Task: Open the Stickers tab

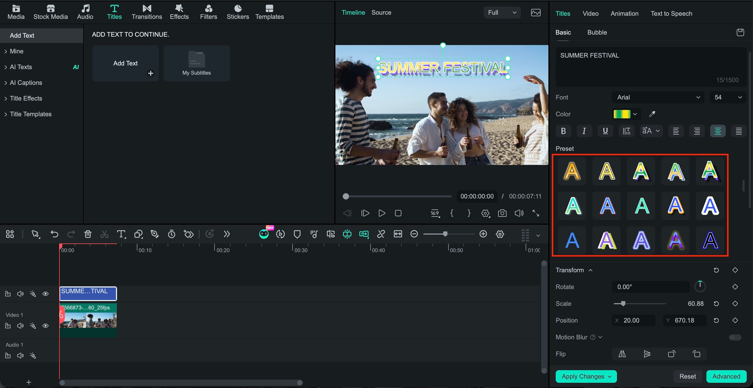Action: [x=238, y=12]
